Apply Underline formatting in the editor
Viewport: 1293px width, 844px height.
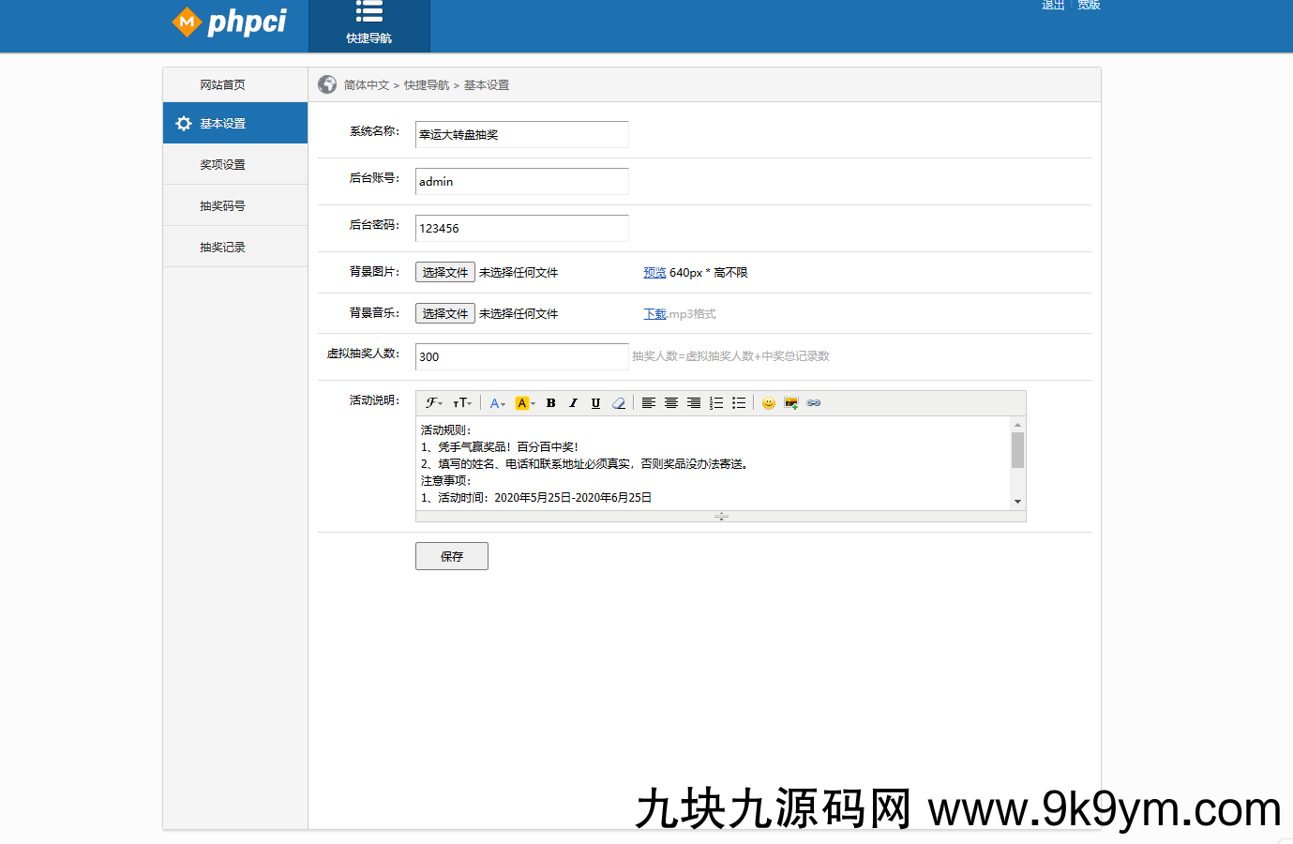(x=595, y=402)
